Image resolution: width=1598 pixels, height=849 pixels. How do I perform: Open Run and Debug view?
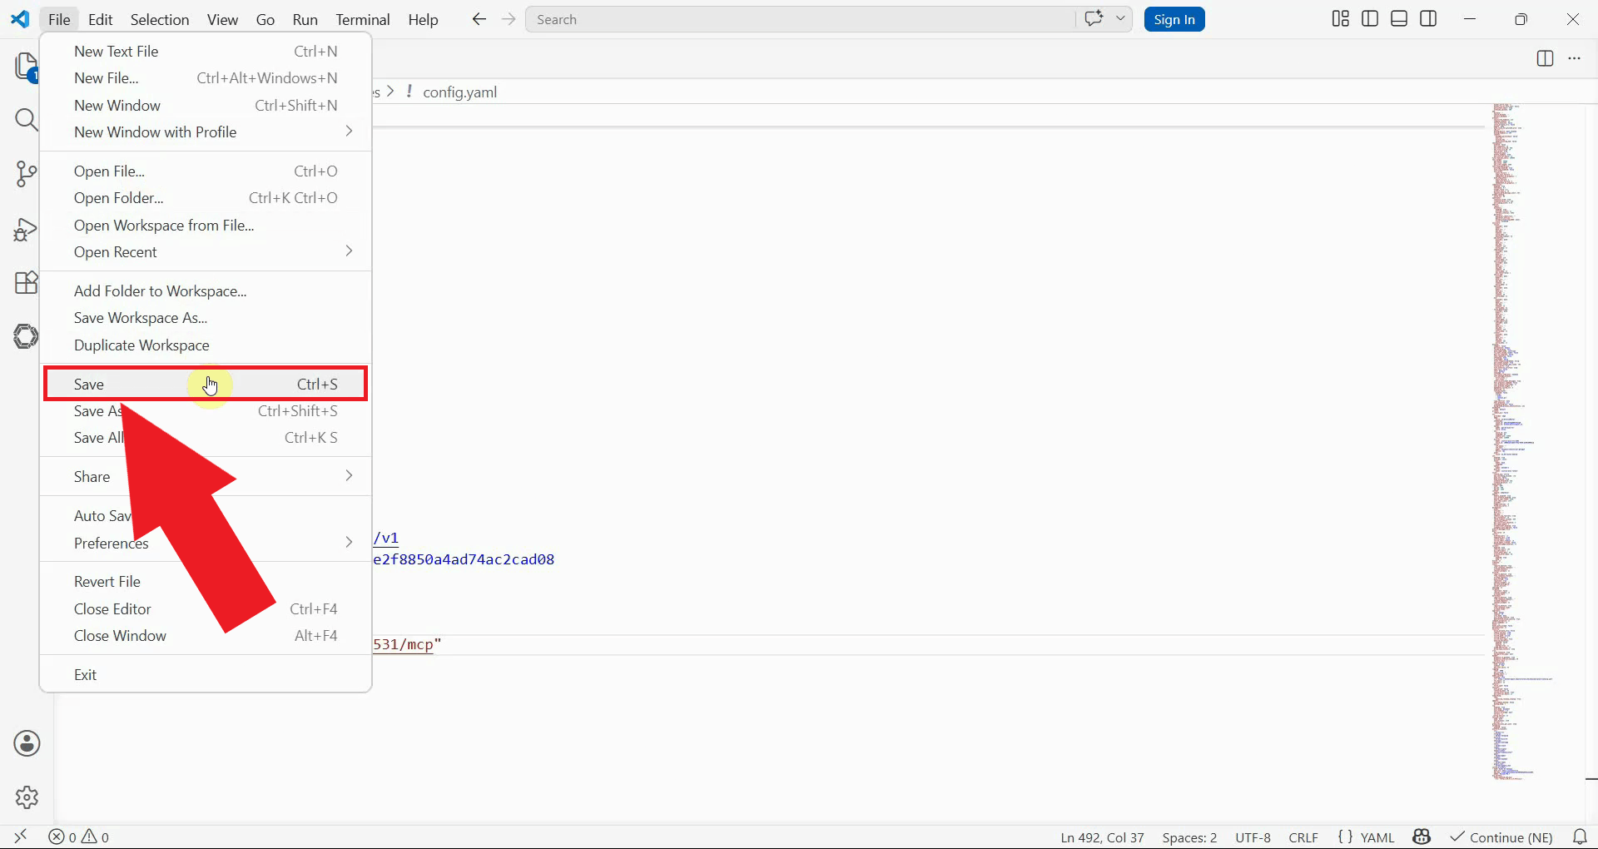point(27,229)
